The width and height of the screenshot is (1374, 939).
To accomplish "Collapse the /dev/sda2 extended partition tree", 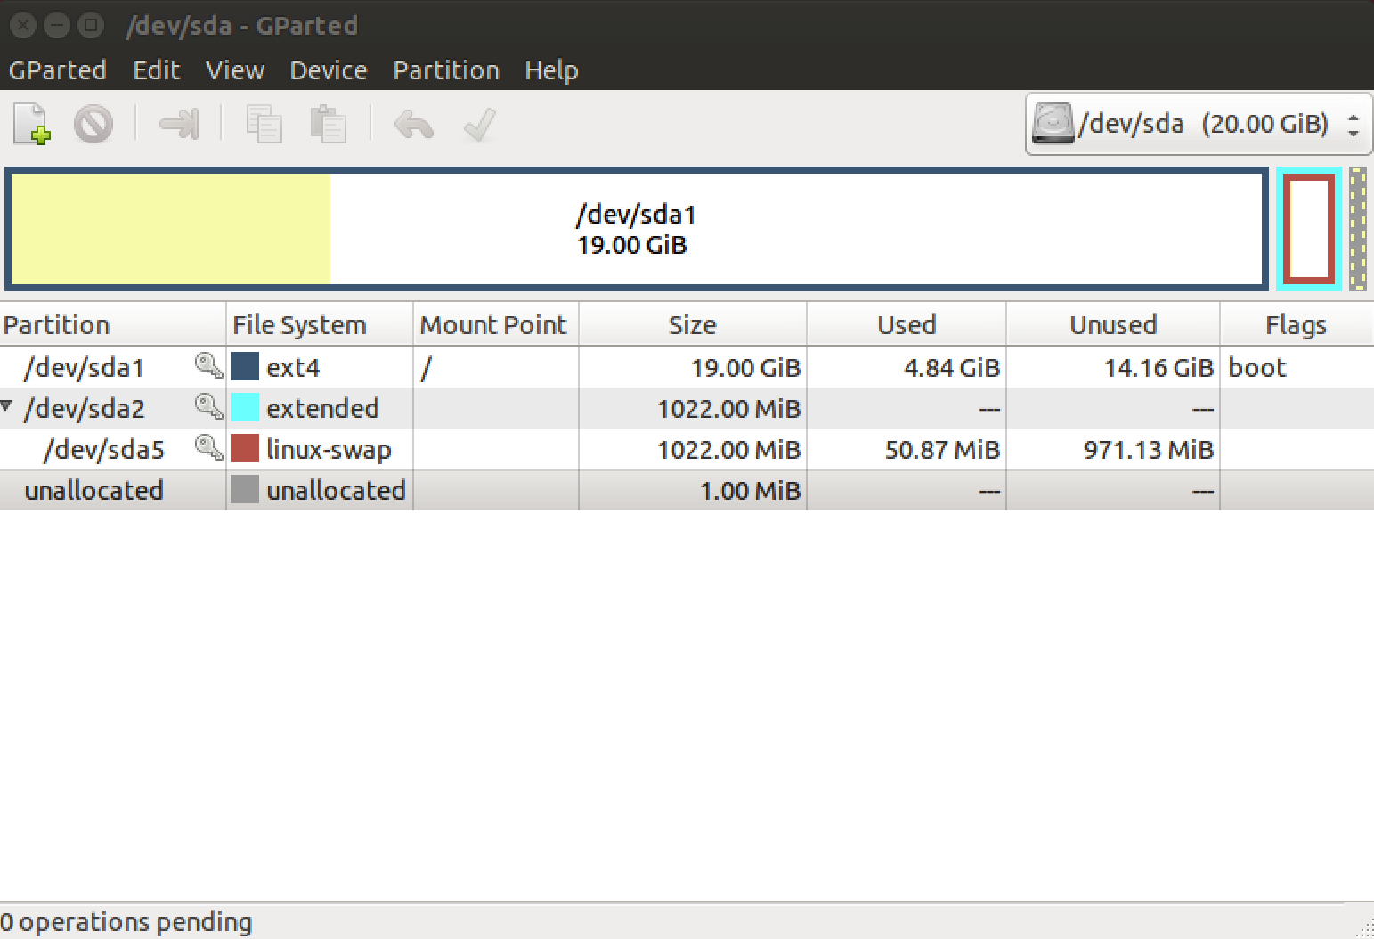I will pos(7,406).
